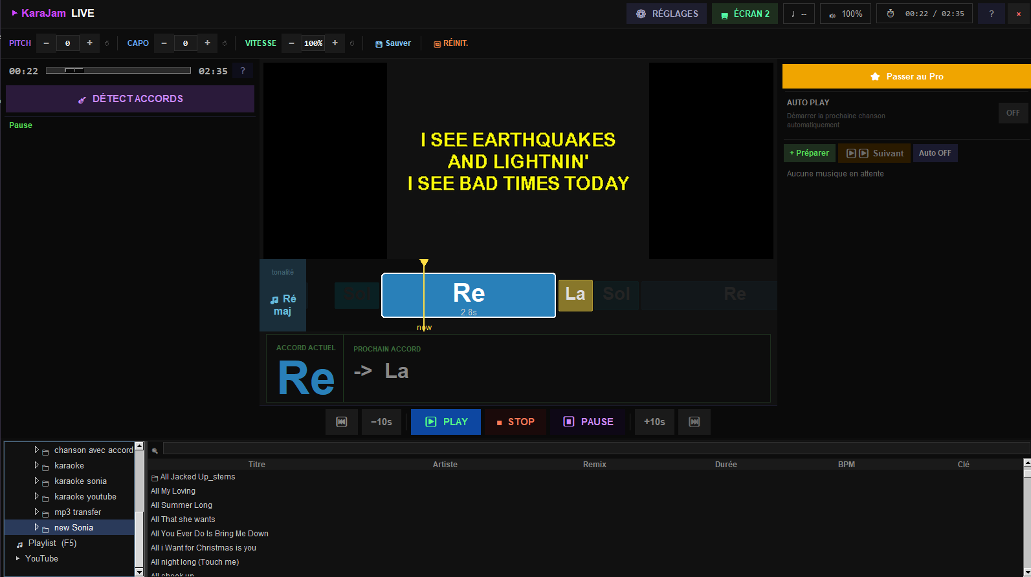This screenshot has height=577, width=1031.
Task: Click the PAUSE button
Action: [588, 422]
